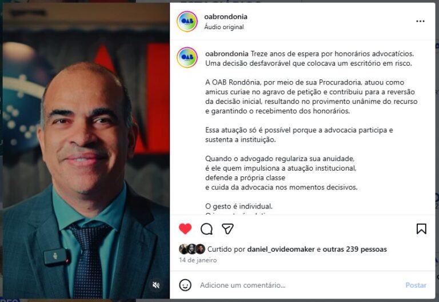The height and width of the screenshot is (302, 439).
Task: Unmute the video sound icon
Action: click(156, 285)
